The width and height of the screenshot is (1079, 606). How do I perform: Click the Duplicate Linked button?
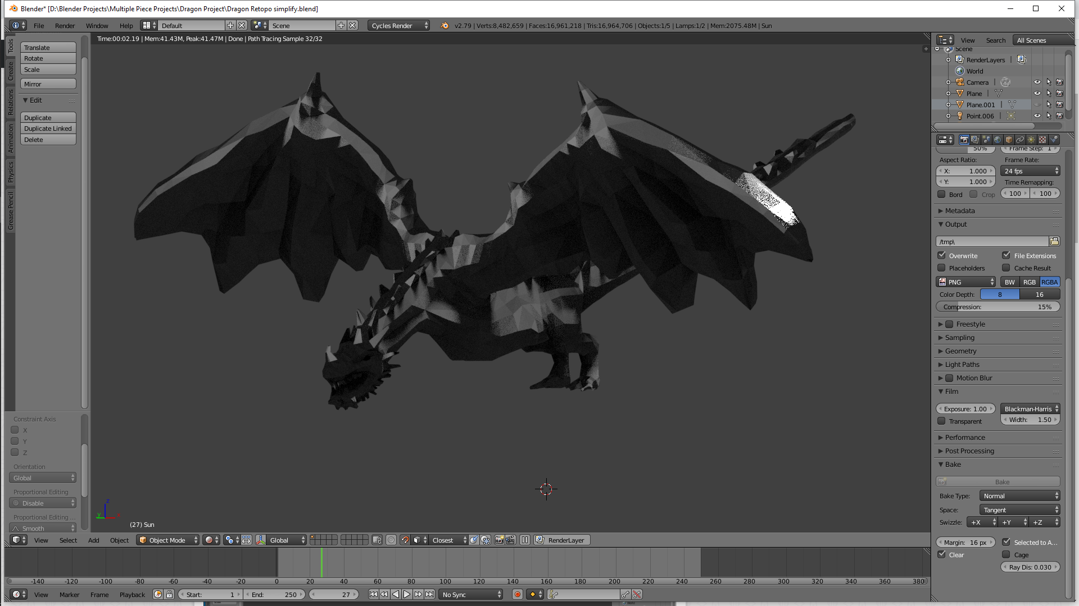[x=48, y=128]
